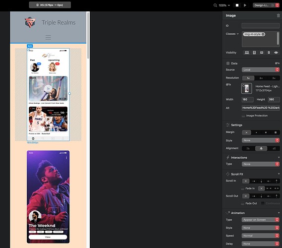Image resolution: width=282 pixels, height=248 pixels.
Task: Select 2x resolution tab
Action: 261,78
